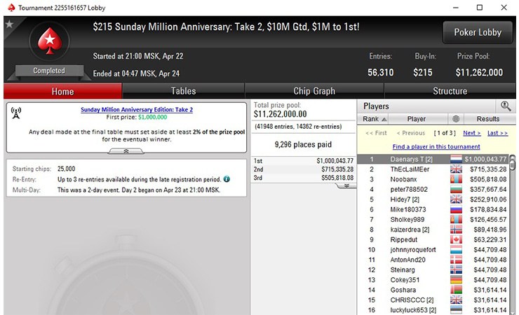Sort players by Rank column
The height and width of the screenshot is (315, 519).
point(375,119)
